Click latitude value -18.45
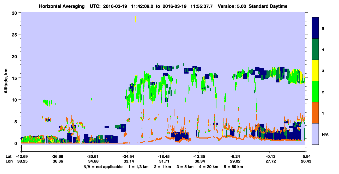 163,157
